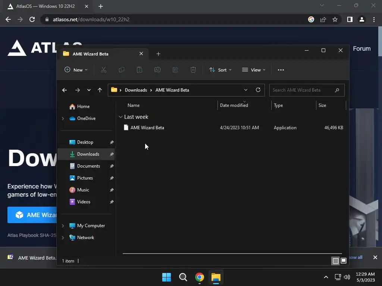382x286 pixels.
Task: Open recent locations dropdown arrow
Action: click(x=89, y=90)
